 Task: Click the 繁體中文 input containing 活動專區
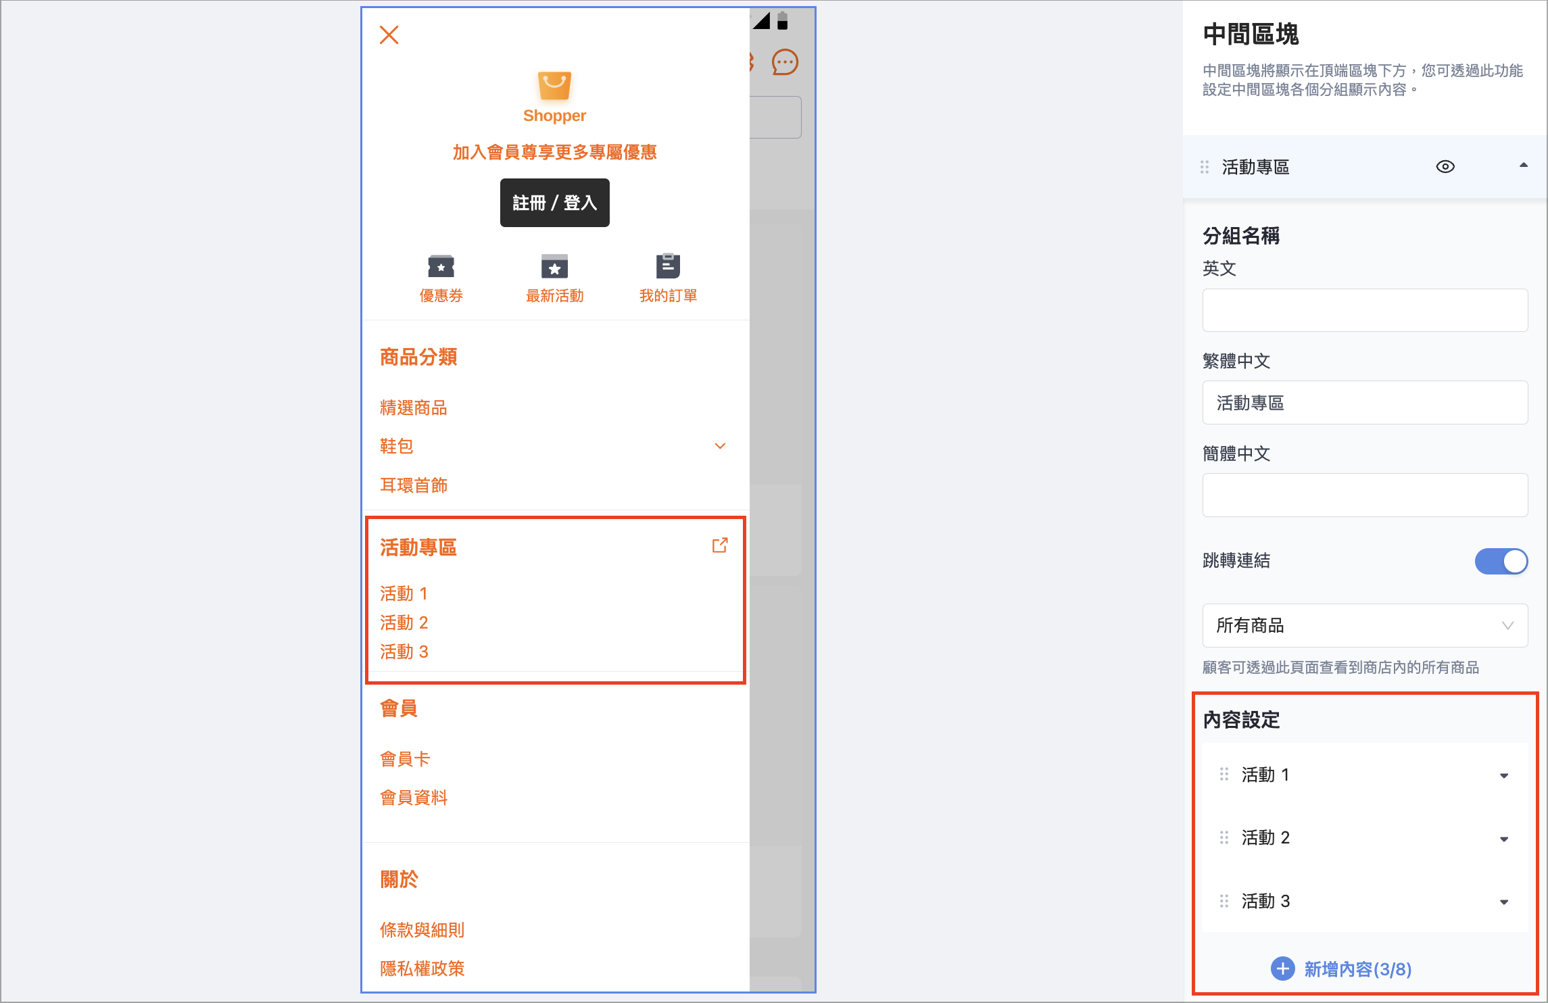[x=1365, y=403]
